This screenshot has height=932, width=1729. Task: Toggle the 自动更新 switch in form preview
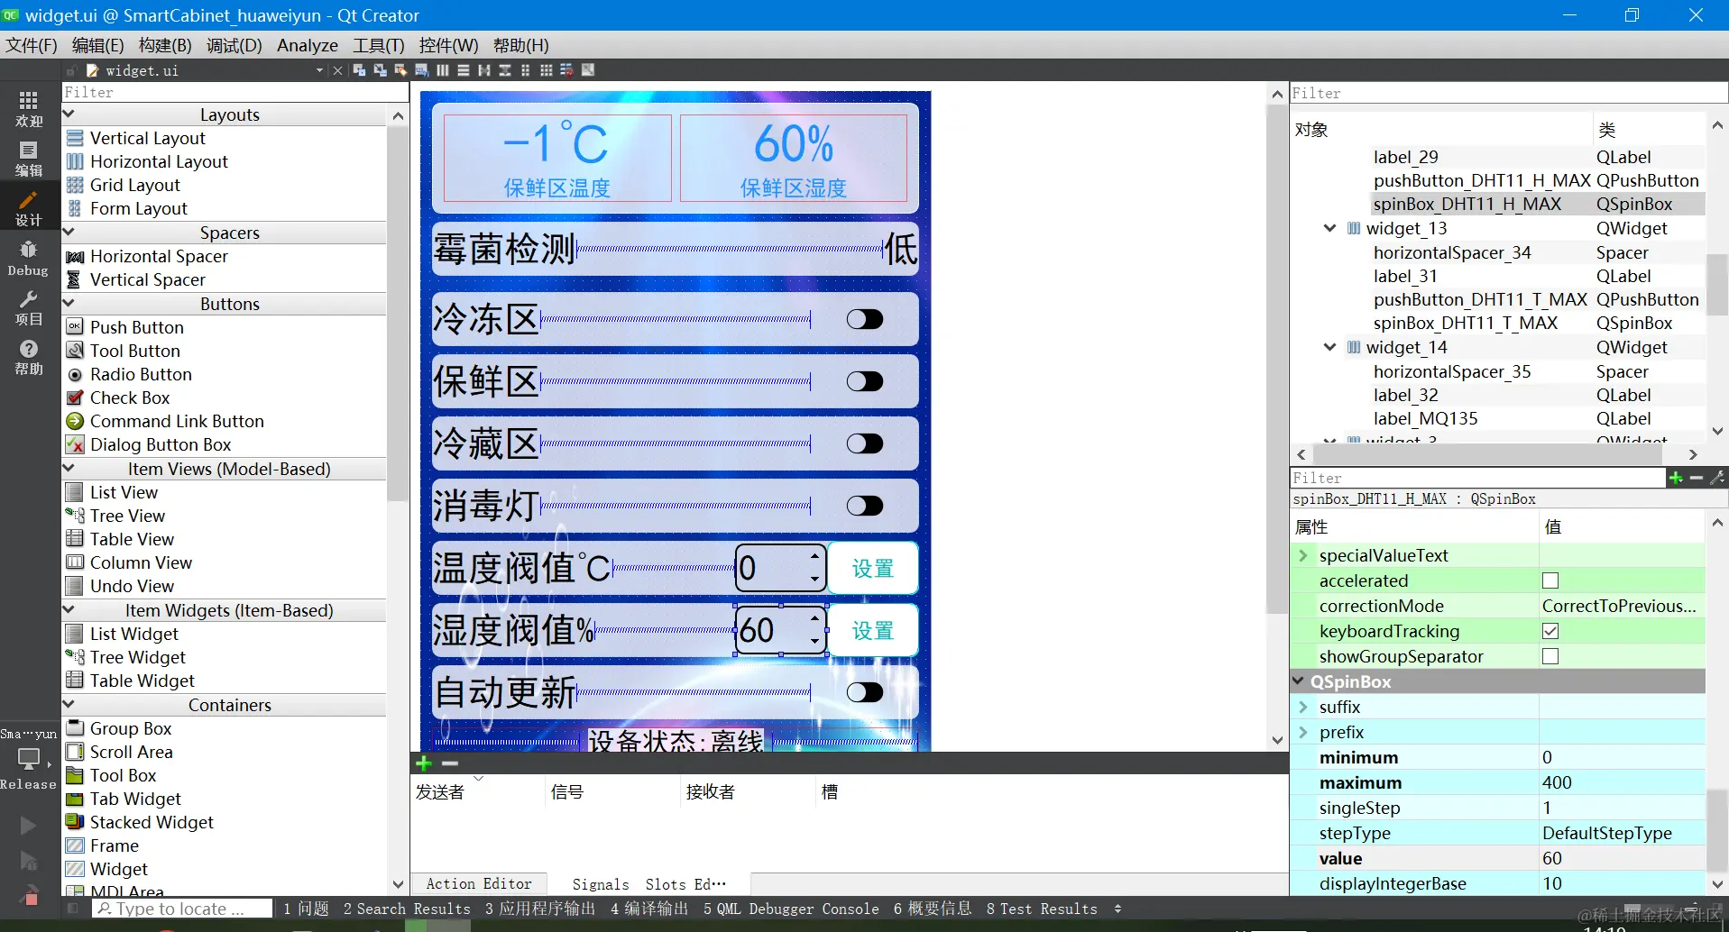(x=863, y=692)
